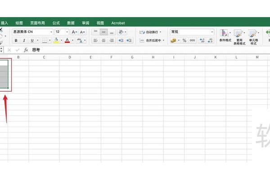Align text left
The height and width of the screenshot is (180, 270).
(x=95, y=40)
